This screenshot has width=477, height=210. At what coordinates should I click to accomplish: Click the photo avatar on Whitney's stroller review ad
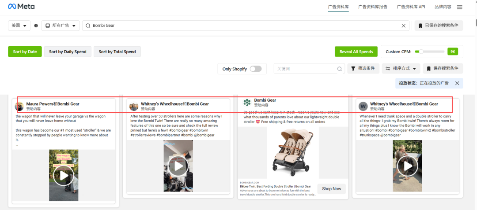[134, 107]
